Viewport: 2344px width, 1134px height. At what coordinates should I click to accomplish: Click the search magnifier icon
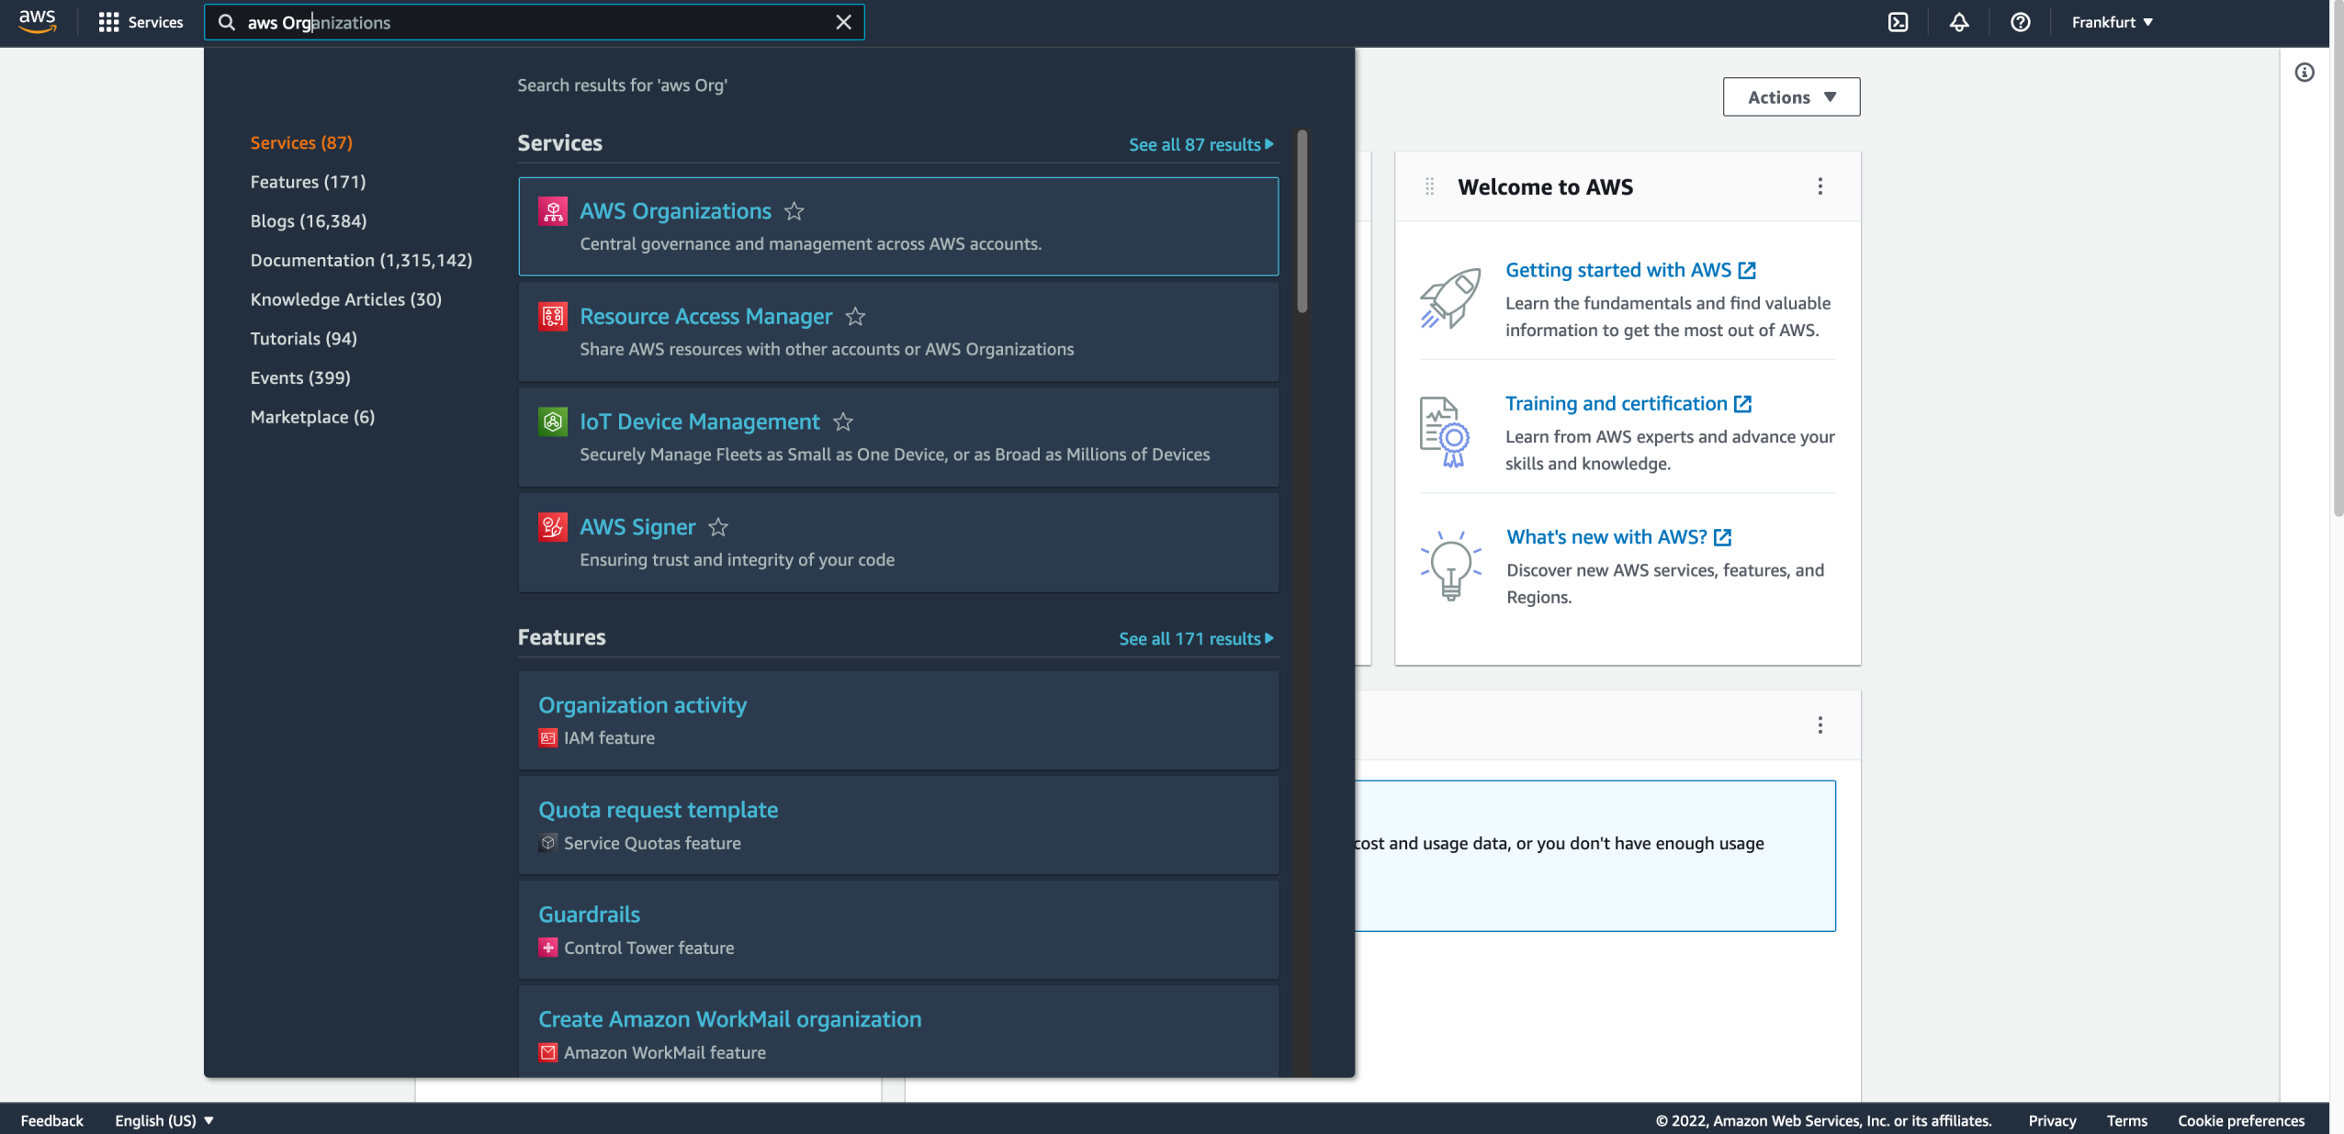point(226,22)
